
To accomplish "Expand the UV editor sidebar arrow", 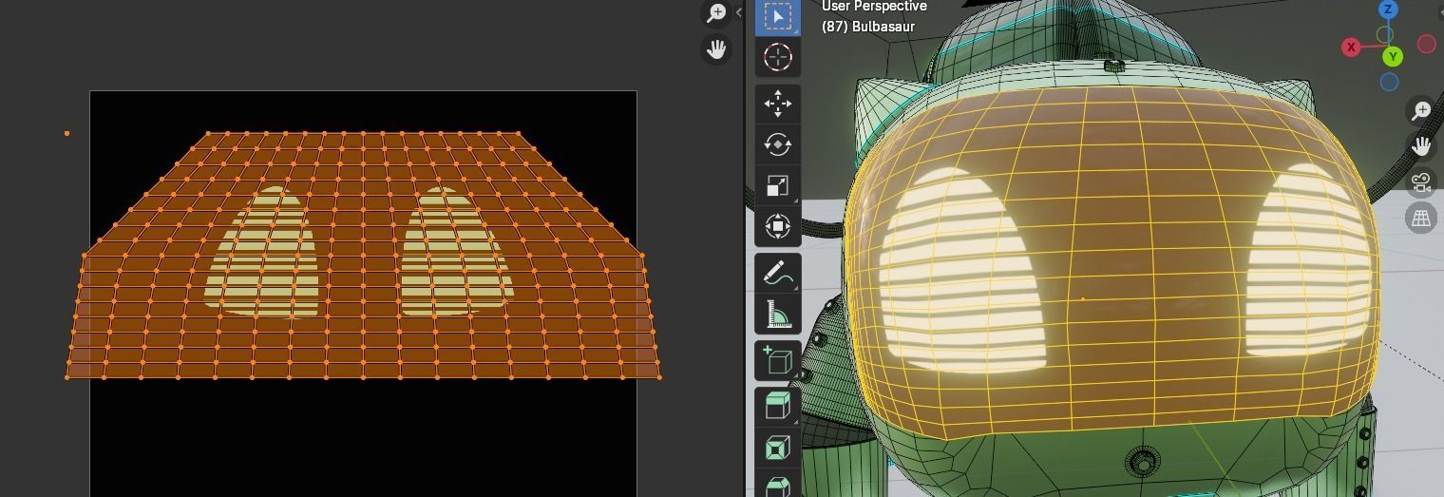I will tap(739, 12).
